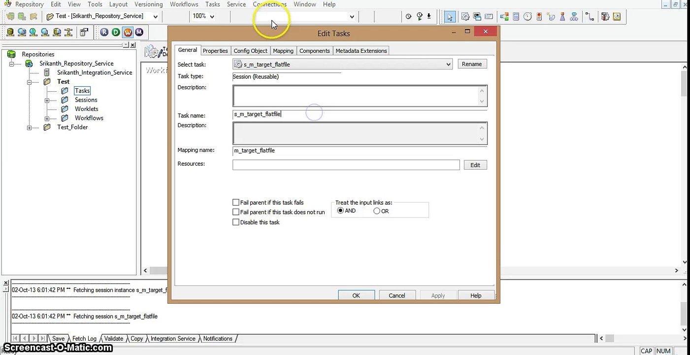This screenshot has width=690, height=355.
Task: Open the Metadata Extensions tab
Action: tap(361, 51)
